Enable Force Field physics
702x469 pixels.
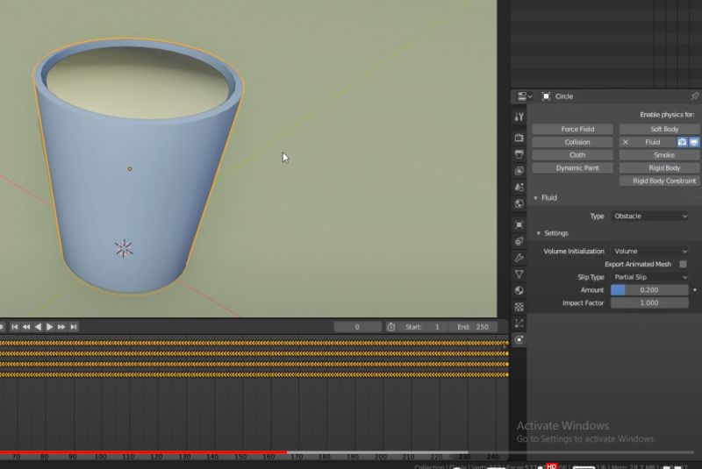click(x=572, y=129)
